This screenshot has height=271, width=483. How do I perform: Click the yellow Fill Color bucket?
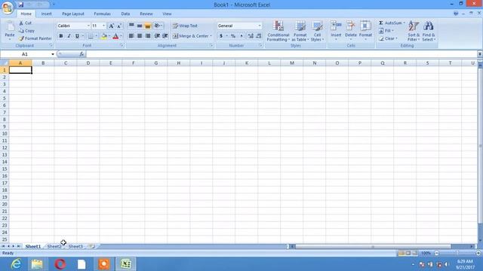click(104, 36)
